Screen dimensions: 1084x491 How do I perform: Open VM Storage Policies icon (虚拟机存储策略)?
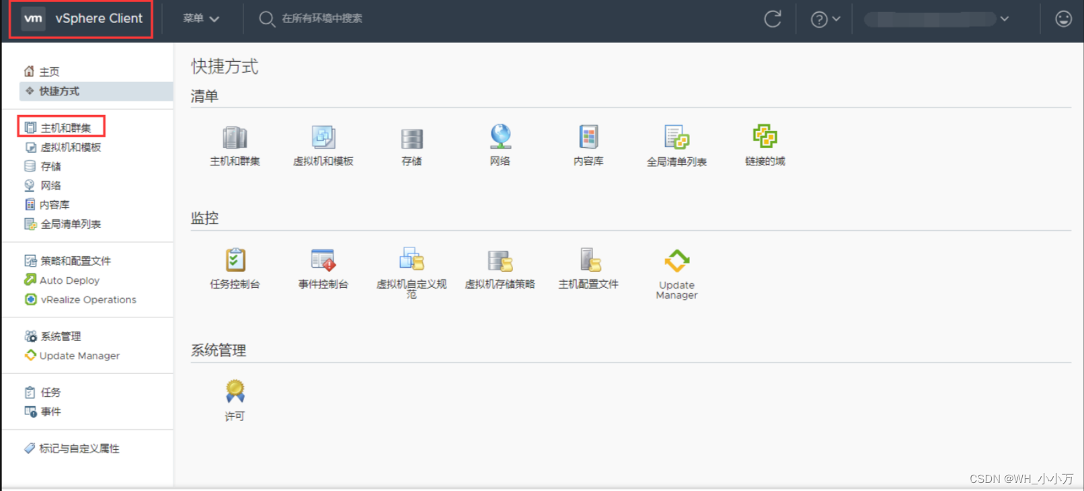tap(500, 261)
